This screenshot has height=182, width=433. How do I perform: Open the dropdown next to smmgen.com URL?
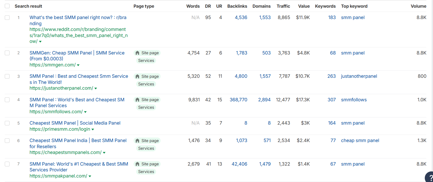tap(78, 65)
